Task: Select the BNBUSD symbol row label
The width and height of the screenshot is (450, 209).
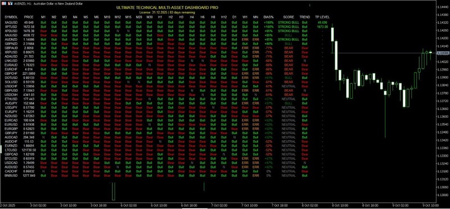Action: click(x=11, y=175)
